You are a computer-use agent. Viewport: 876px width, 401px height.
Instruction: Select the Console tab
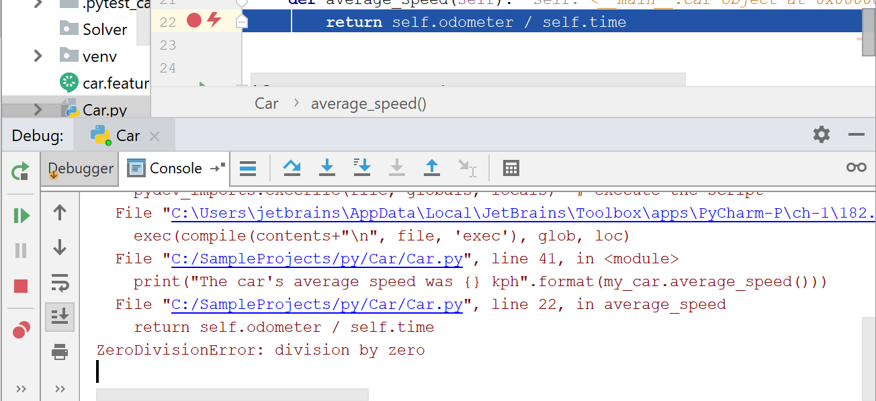pyautogui.click(x=176, y=168)
